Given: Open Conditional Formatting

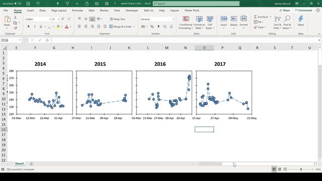Looking at the screenshot, I should point(186,23).
